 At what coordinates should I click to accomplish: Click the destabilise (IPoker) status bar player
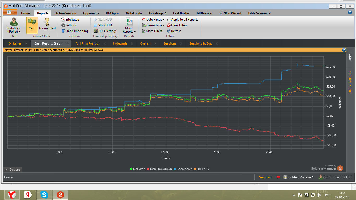click(335, 177)
